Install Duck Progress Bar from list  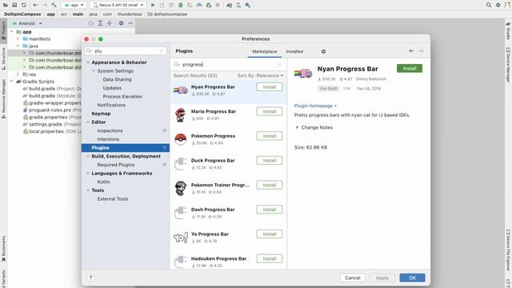270,160
